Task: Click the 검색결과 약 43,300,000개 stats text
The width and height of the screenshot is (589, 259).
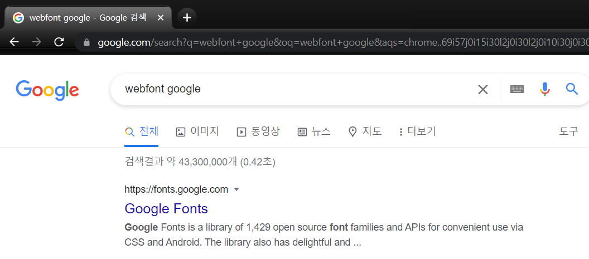Action: (x=200, y=162)
